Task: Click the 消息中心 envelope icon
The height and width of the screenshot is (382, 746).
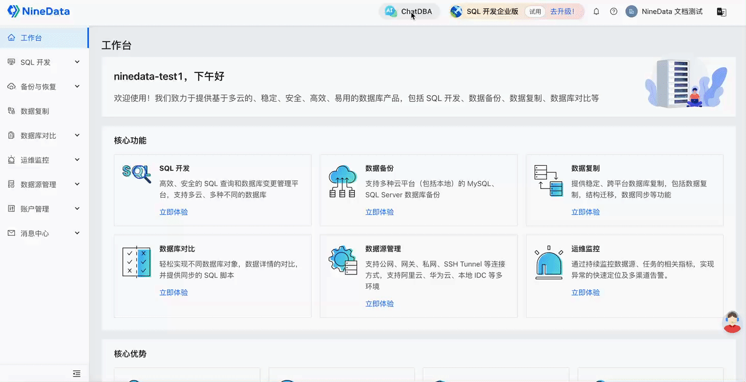Action: tap(11, 233)
